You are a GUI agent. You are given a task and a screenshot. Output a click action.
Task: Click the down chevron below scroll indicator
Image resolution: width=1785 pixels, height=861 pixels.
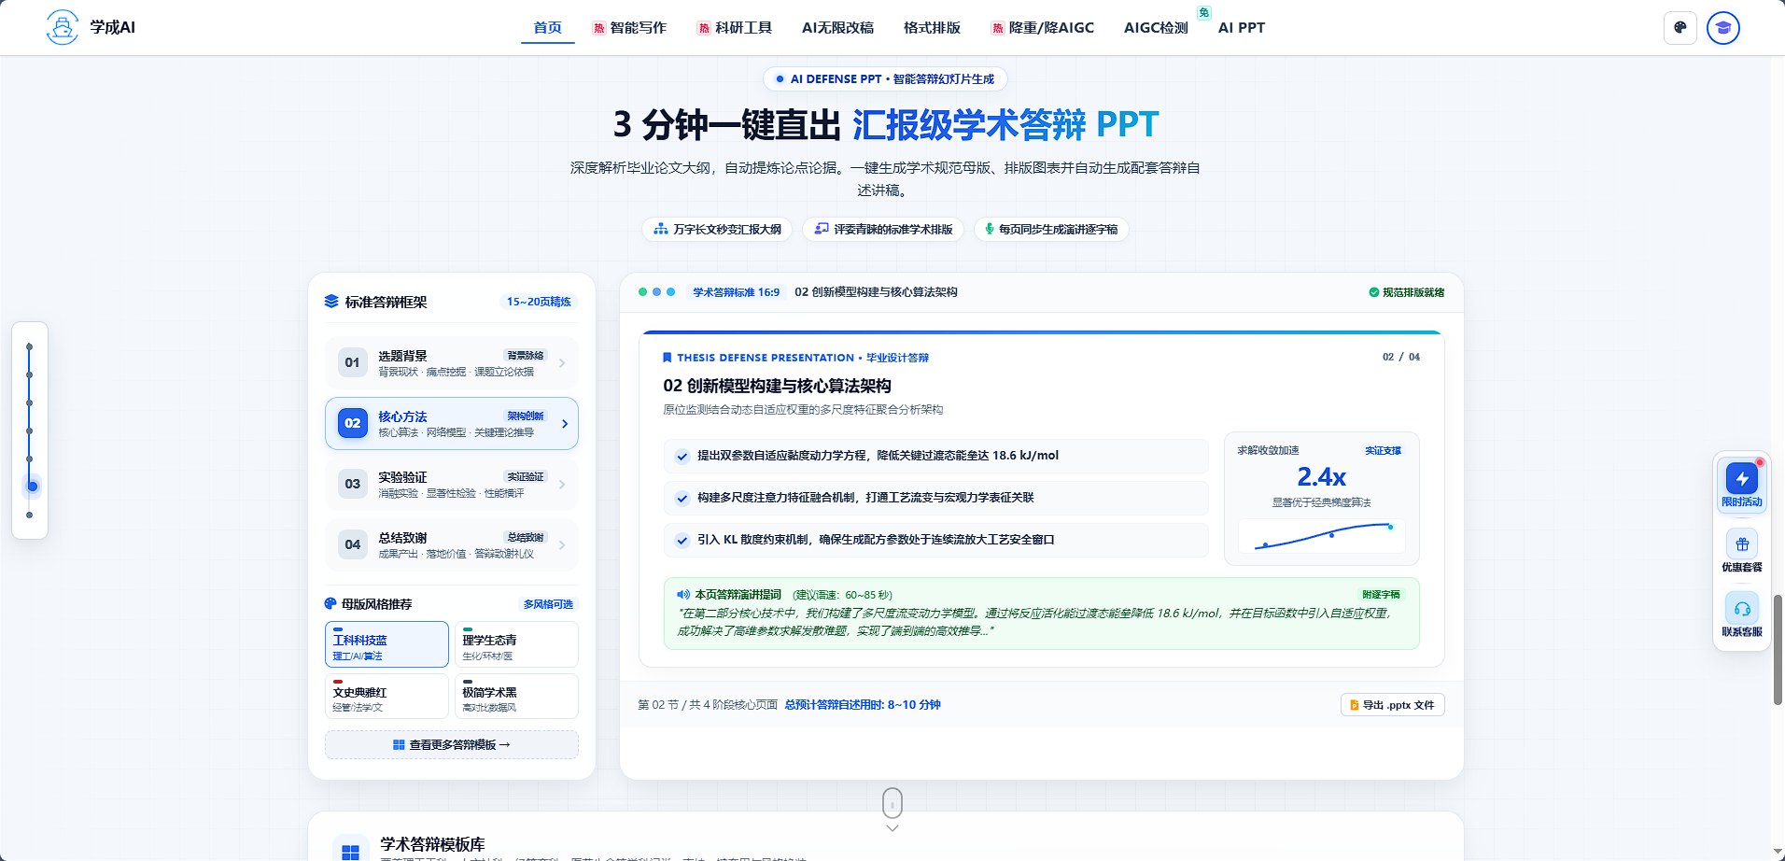(x=892, y=828)
